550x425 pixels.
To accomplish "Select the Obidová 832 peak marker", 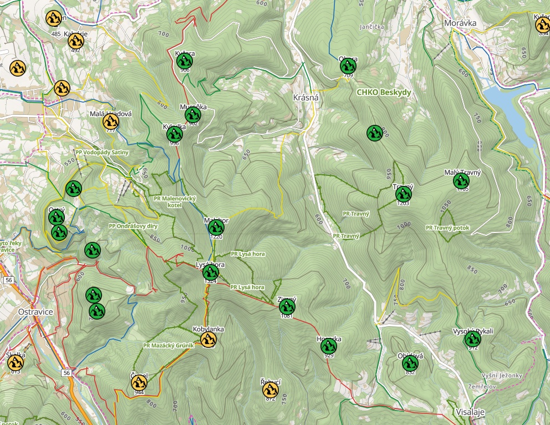I will pos(410,363).
